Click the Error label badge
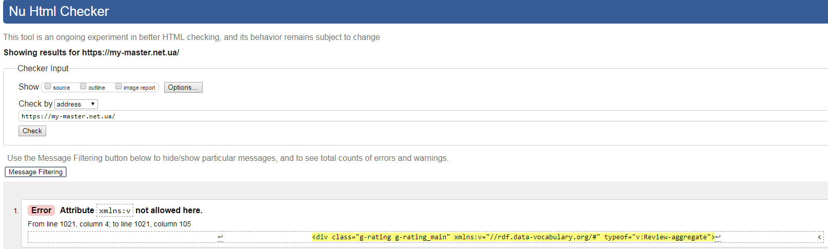The width and height of the screenshot is (828, 249). point(41,211)
